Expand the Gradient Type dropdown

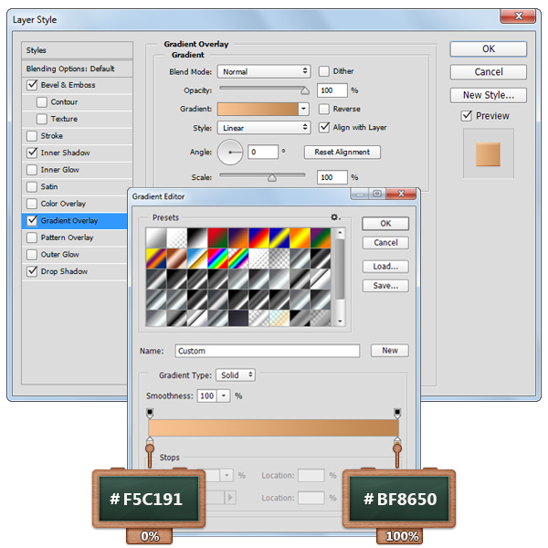236,374
